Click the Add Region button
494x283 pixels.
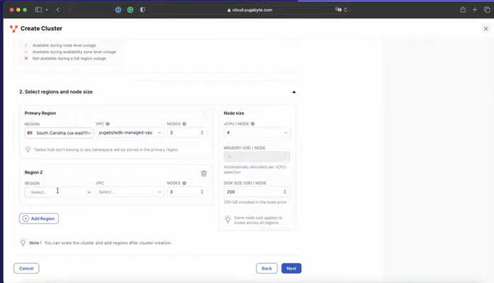pos(39,219)
